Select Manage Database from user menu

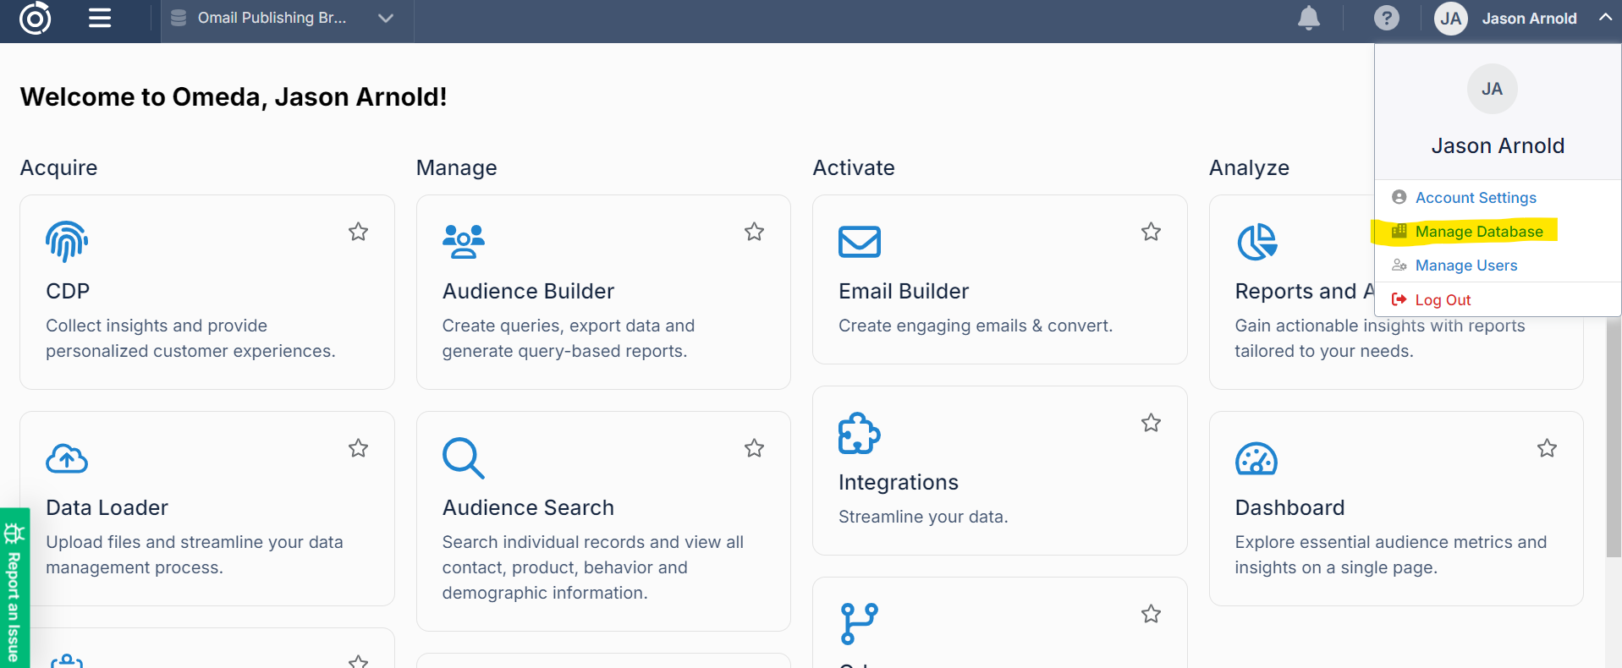(1478, 232)
